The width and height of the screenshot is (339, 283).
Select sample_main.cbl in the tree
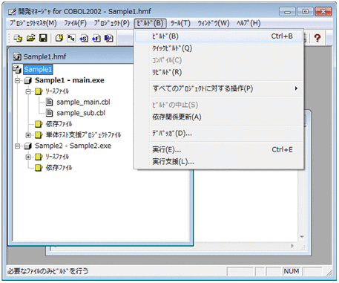click(83, 102)
